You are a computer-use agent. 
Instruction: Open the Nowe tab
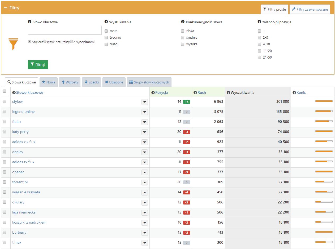coord(49,82)
